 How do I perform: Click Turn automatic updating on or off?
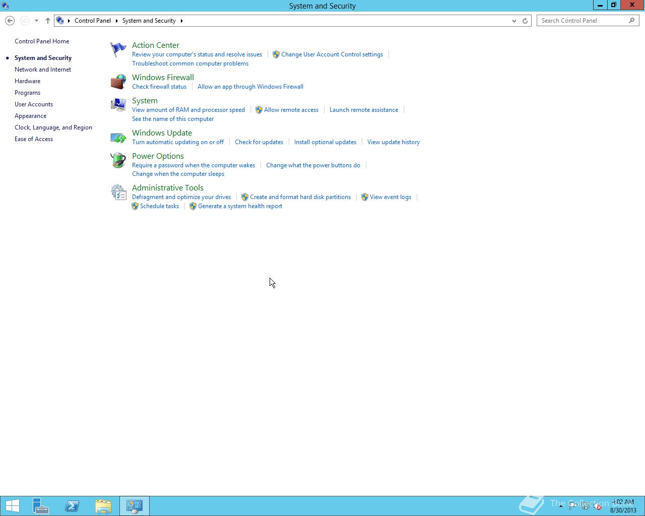click(x=178, y=142)
